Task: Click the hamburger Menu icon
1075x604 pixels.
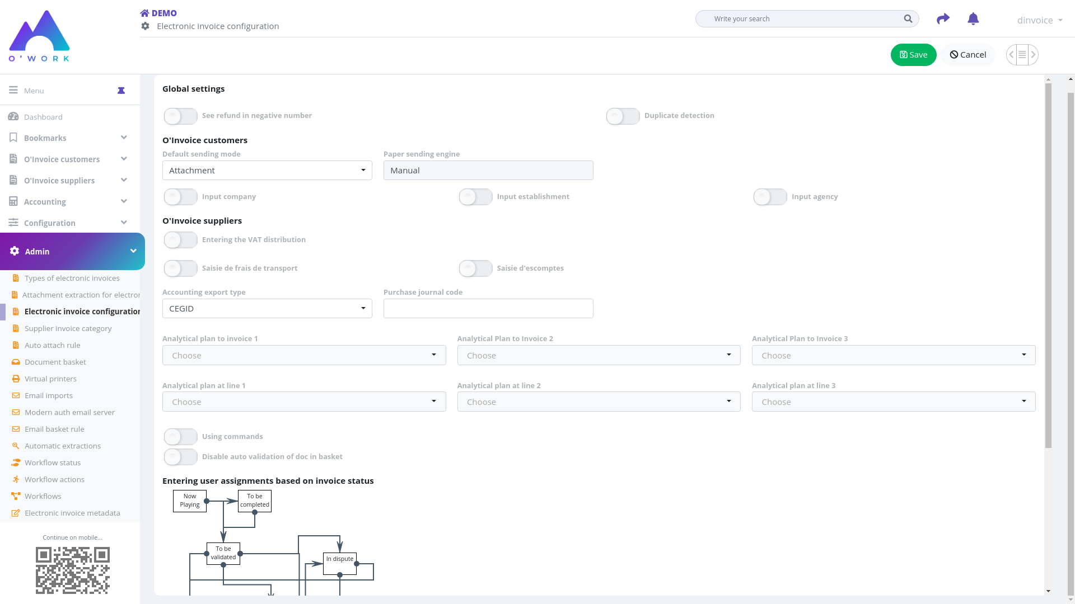Action: (x=13, y=90)
